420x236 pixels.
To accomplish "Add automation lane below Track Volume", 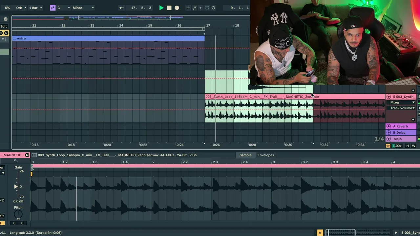I will [x=413, y=120].
